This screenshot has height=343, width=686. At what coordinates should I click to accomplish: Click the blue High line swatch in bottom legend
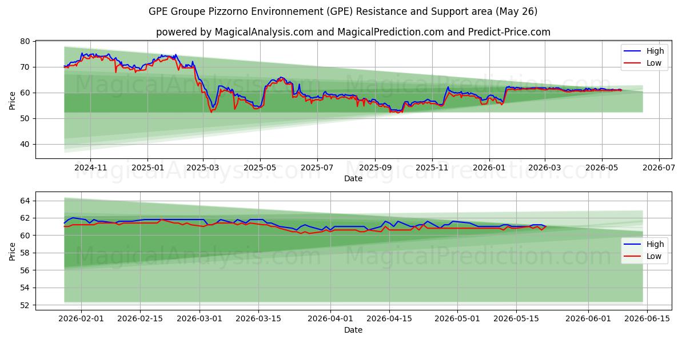[632, 245]
